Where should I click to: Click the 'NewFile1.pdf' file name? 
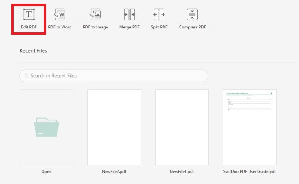point(182,171)
